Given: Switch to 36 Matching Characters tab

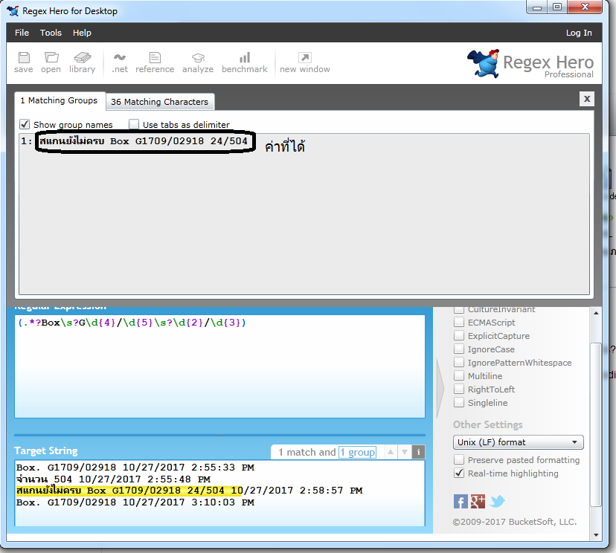Looking at the screenshot, I should click(160, 102).
